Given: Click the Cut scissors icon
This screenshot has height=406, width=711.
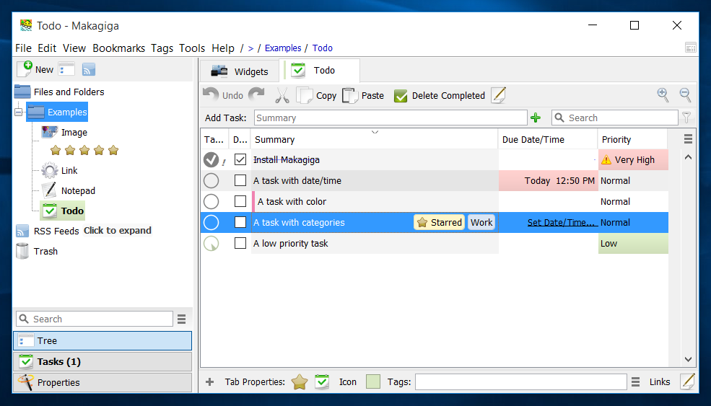Looking at the screenshot, I should [x=282, y=95].
